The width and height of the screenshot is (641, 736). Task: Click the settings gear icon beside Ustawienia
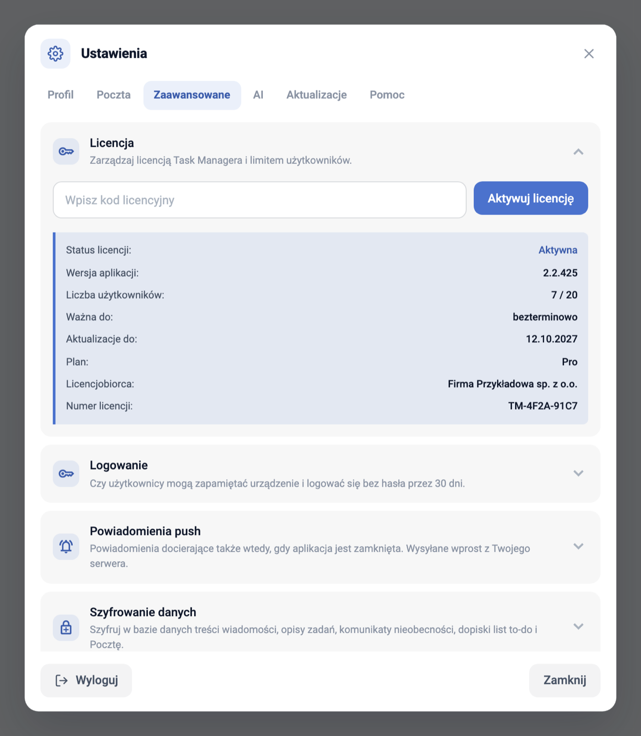coord(55,54)
